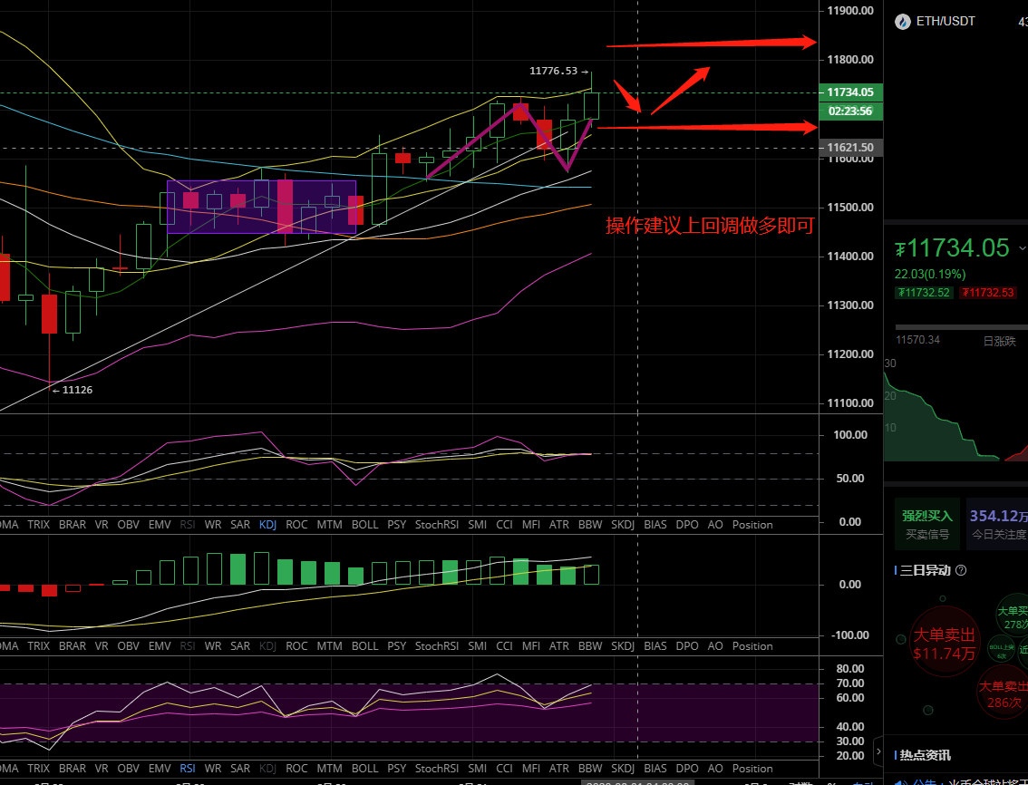Click the panel collapse arrow beside 热点资讯

pos(878,751)
